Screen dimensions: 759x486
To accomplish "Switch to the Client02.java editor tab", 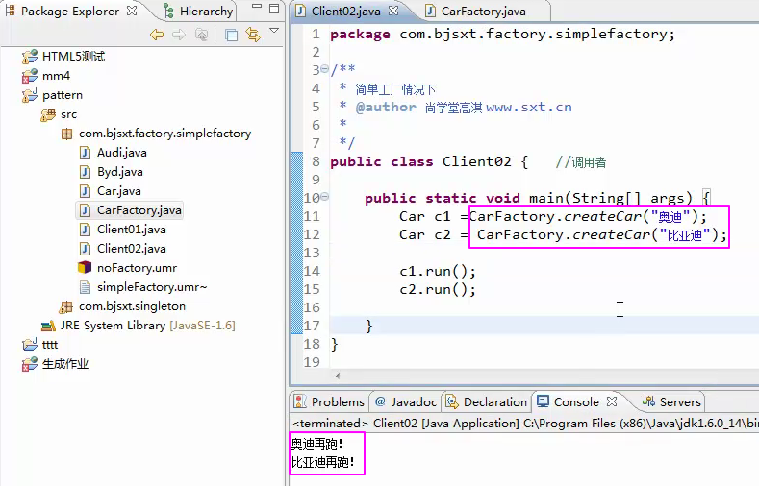I will pyautogui.click(x=345, y=12).
